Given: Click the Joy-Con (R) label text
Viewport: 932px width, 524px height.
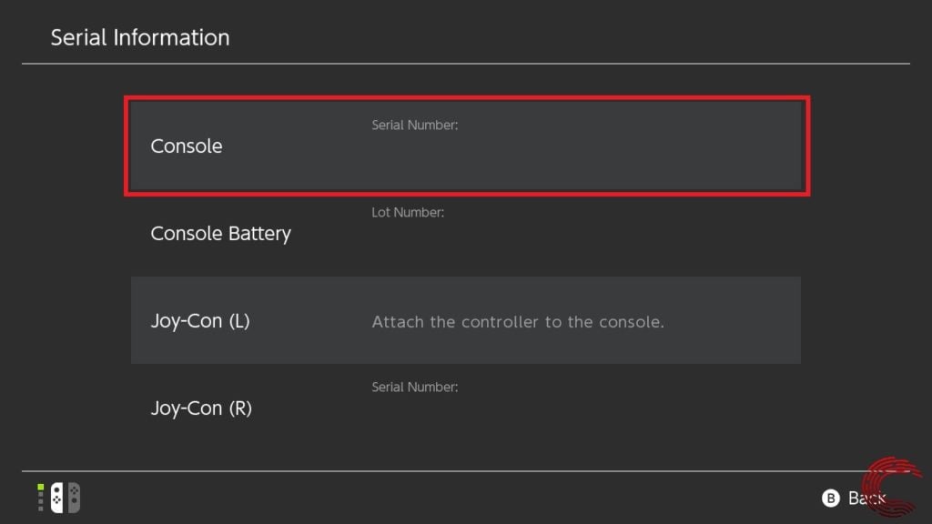Looking at the screenshot, I should click(x=201, y=408).
